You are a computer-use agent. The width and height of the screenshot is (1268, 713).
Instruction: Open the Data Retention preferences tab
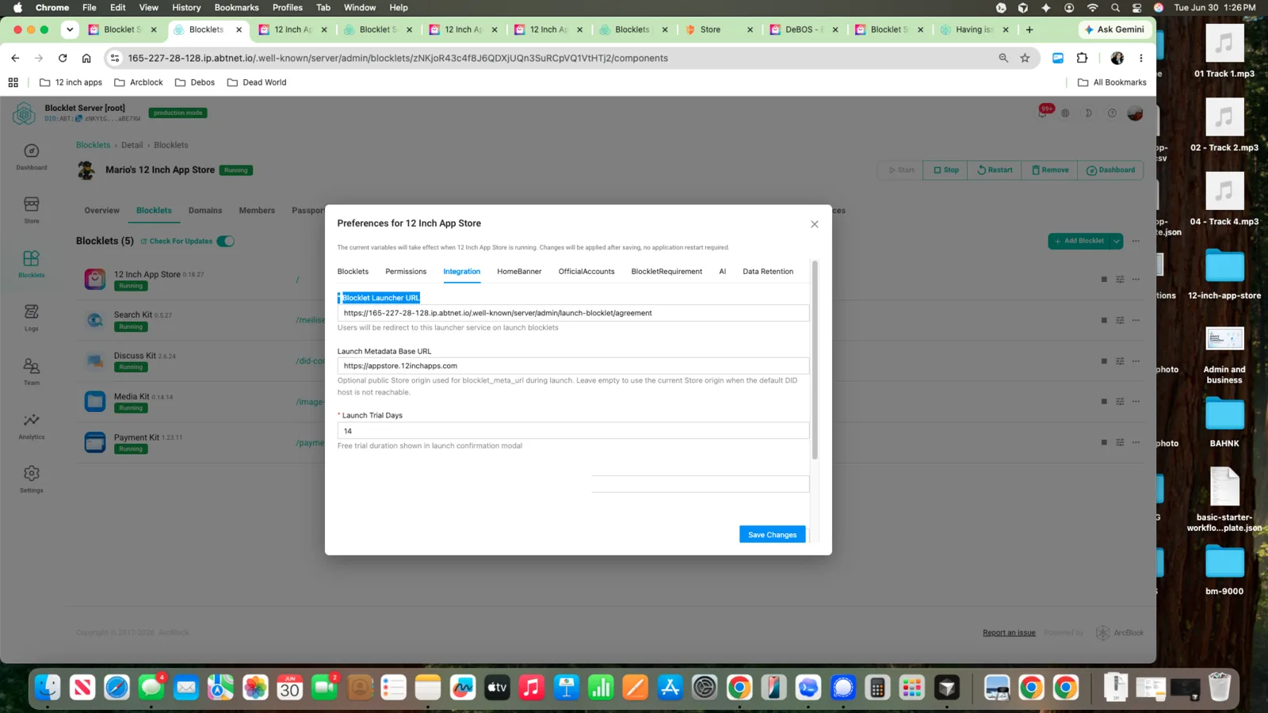click(768, 272)
